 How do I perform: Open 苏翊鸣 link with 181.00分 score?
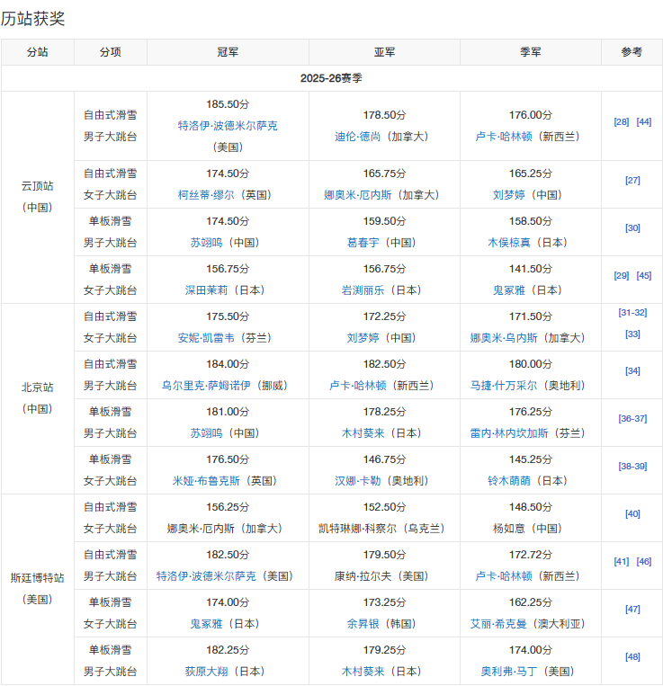(x=206, y=433)
